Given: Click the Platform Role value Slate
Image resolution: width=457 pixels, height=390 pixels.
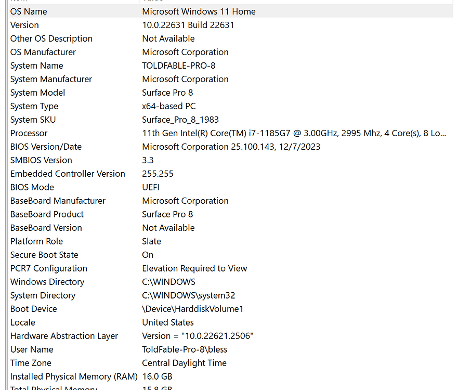Looking at the screenshot, I should click(x=151, y=241).
